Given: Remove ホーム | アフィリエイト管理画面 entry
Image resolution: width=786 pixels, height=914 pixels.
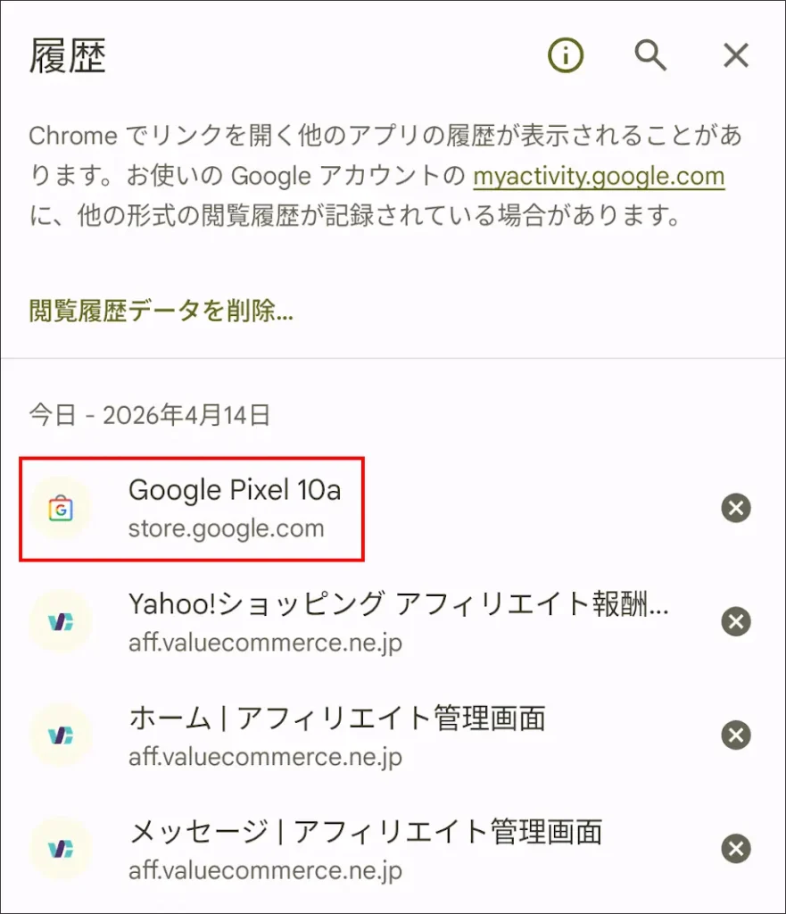Looking at the screenshot, I should point(736,735).
